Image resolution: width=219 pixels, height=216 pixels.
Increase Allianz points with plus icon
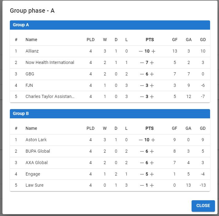tap(153, 51)
